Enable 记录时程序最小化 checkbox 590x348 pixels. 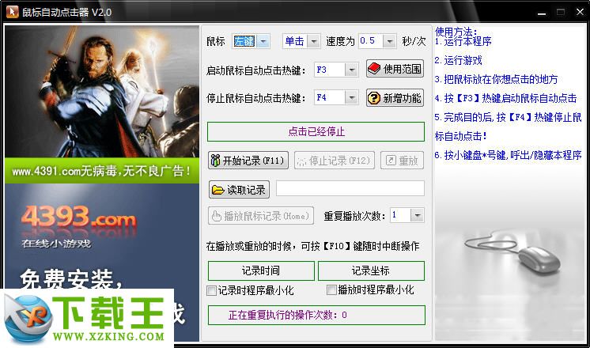[x=211, y=290]
